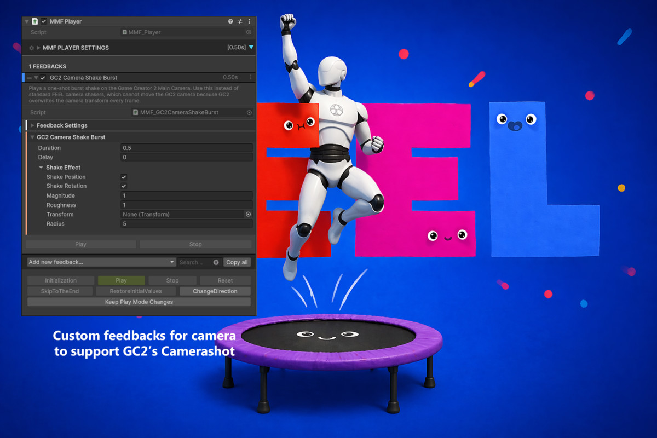Open the GC2 Camera Shake Burst feedback options menu
The image size is (657, 438).
coord(251,78)
